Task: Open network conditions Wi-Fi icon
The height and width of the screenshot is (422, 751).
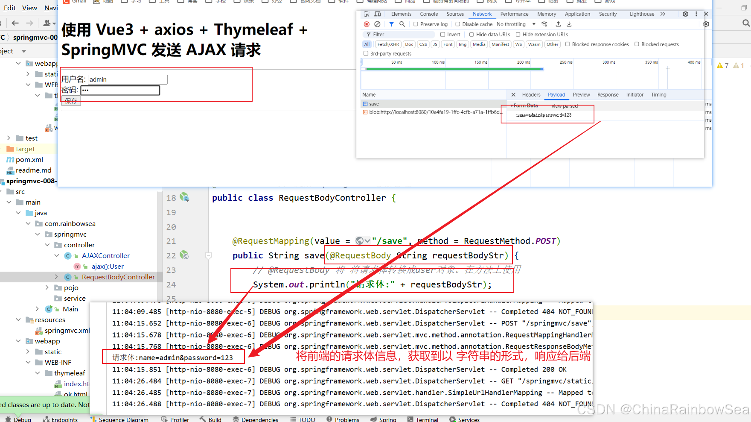Action: 544,24
